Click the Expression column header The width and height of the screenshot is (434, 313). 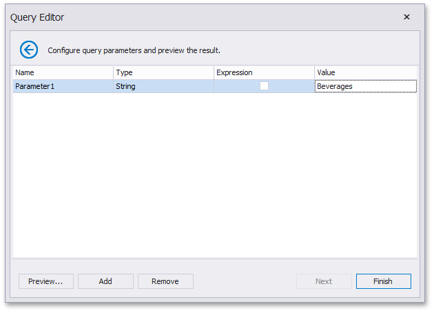point(264,72)
